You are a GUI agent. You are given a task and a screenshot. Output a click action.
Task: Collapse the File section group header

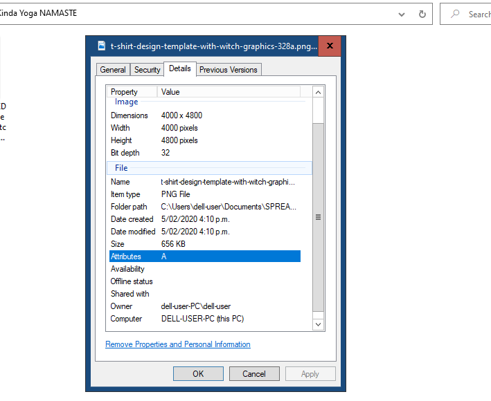(121, 168)
